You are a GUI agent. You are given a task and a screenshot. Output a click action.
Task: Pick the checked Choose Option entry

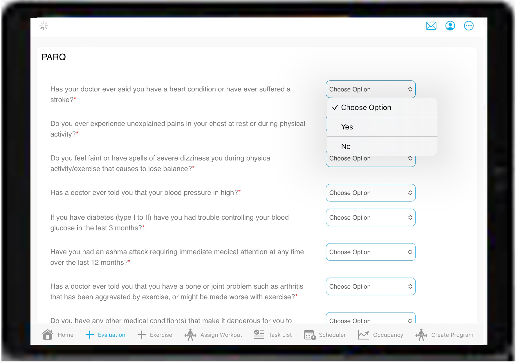click(366, 108)
